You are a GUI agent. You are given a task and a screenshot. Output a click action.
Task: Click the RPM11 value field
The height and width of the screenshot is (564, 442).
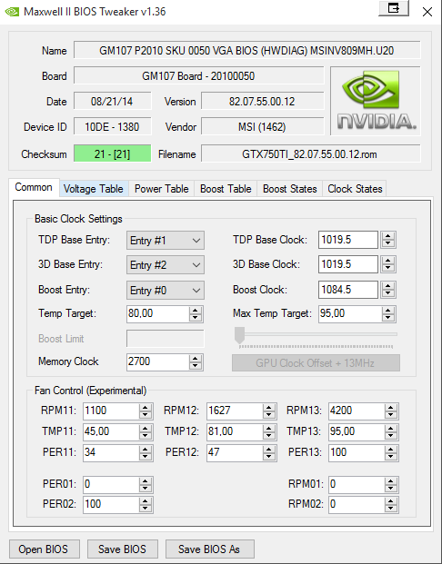111,411
